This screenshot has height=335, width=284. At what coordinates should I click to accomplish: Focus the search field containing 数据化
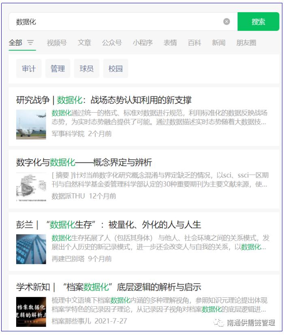123,21
